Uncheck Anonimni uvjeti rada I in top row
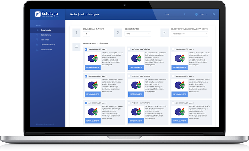This screenshot has height=151, width=249. click(x=86, y=49)
